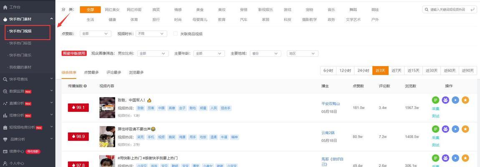Open thumbnail of 致敬，中国军人 video
The width and height of the screenshot is (480, 167).
[107, 108]
